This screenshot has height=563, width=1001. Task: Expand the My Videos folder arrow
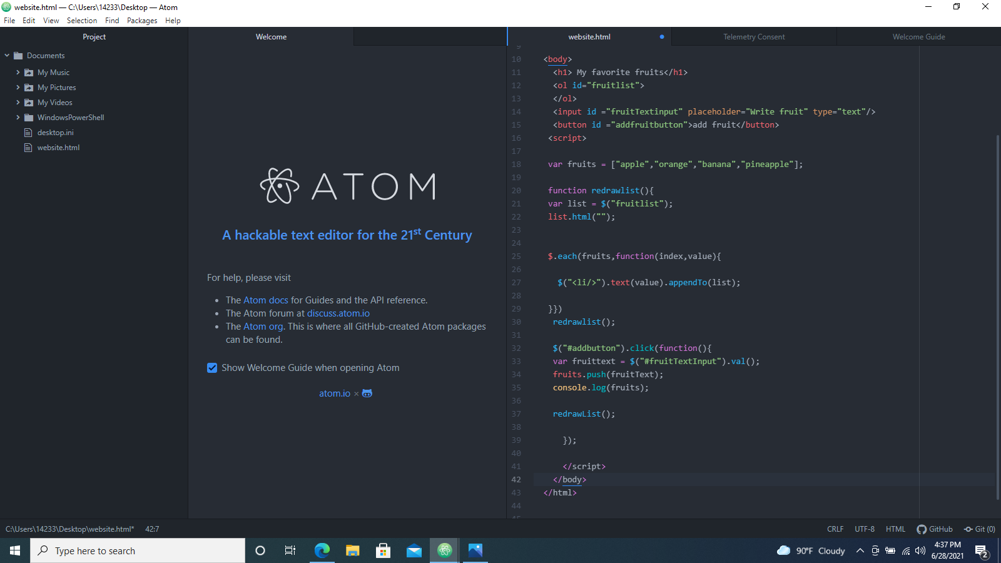point(18,103)
